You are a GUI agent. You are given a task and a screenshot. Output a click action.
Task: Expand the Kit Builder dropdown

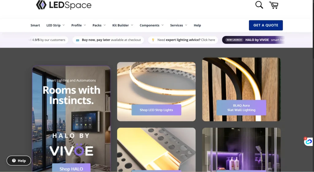(x=123, y=25)
